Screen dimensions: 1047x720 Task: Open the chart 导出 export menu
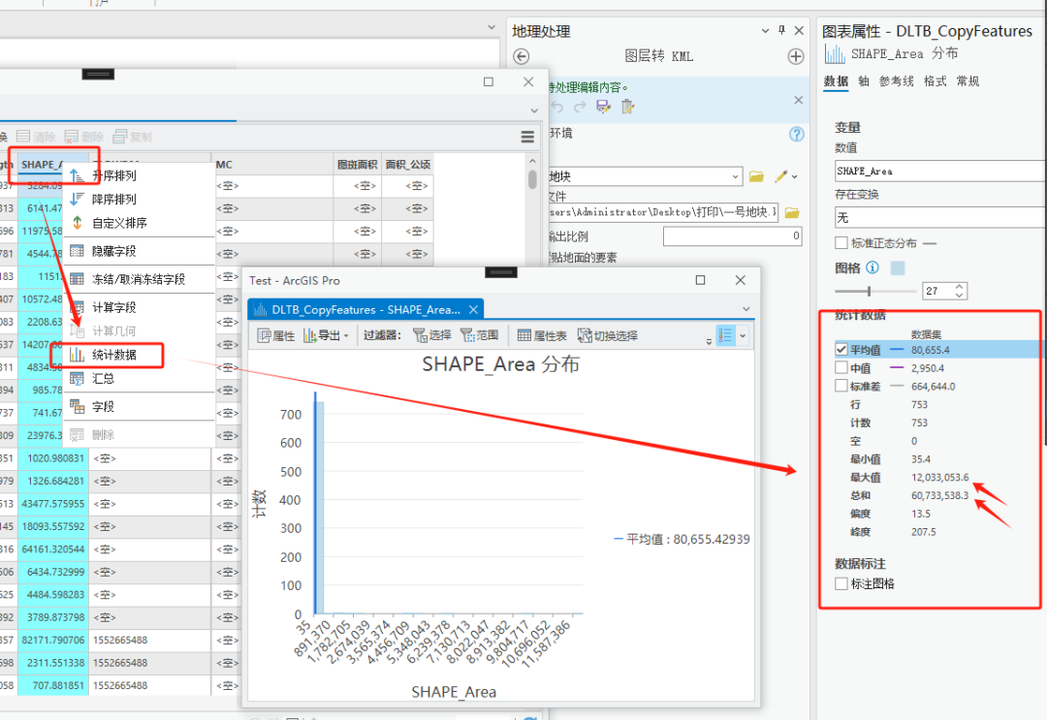pos(326,335)
